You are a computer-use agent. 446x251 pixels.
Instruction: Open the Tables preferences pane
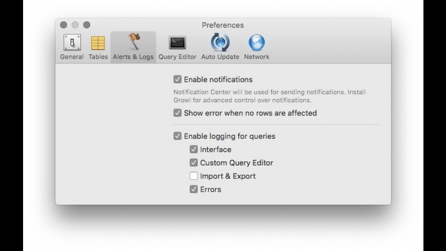(98, 47)
